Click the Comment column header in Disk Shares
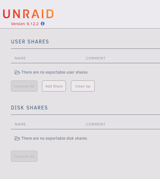Image resolution: width=160 pixels, height=179 pixels. [x=96, y=124]
